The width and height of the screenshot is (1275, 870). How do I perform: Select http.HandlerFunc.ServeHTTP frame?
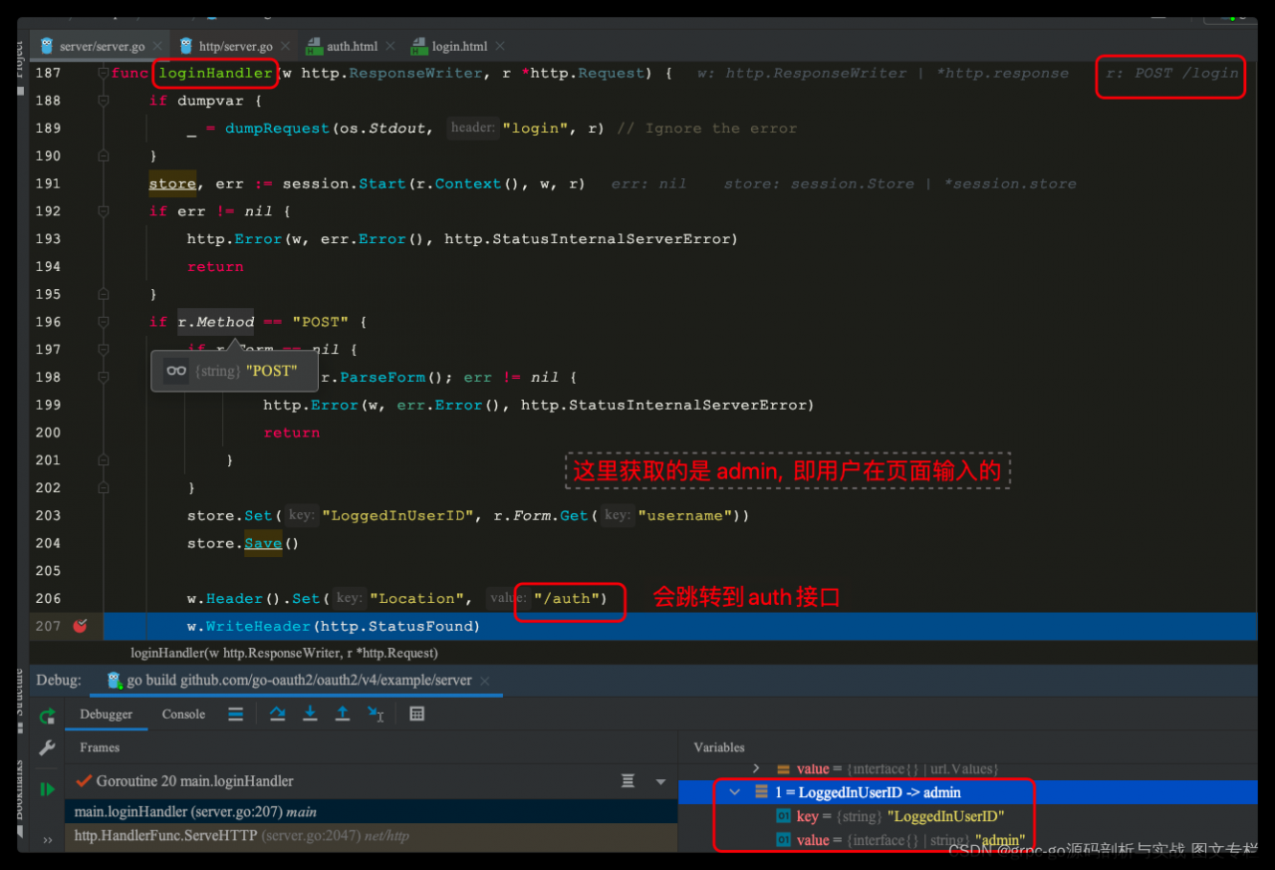coord(371,836)
